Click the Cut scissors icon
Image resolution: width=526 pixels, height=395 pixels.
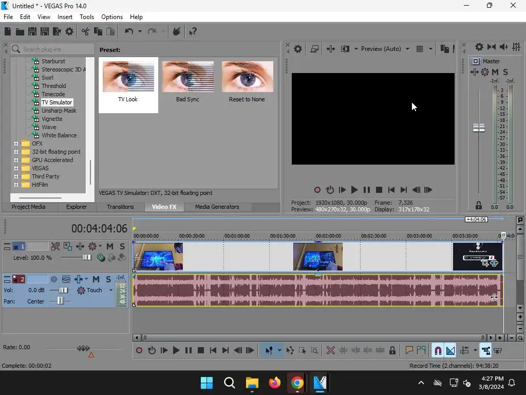(86, 31)
